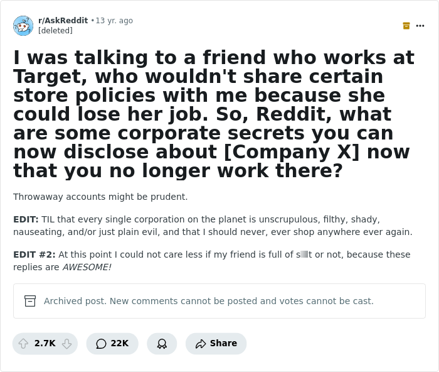Click the '13 yr. ago' timestamp
This screenshot has height=372, width=439.
click(x=114, y=21)
